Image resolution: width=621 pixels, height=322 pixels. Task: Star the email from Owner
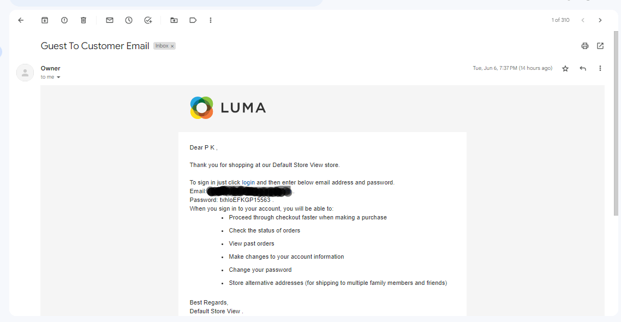tap(565, 68)
